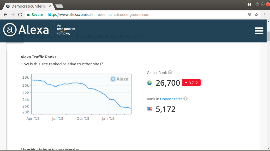270x151 pixels.
Task: Click the red 3,712 rank change badge
Action: tap(191, 83)
